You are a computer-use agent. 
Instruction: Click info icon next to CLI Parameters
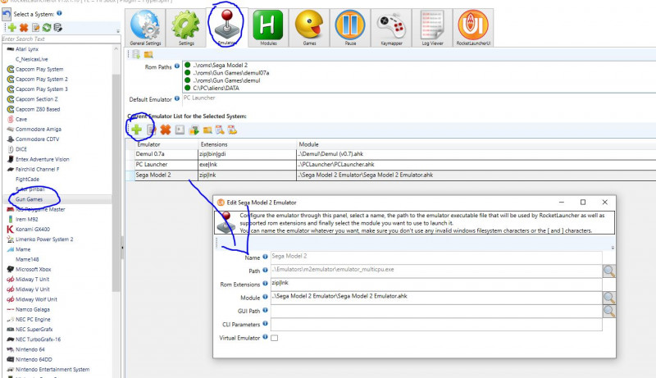[265, 324]
